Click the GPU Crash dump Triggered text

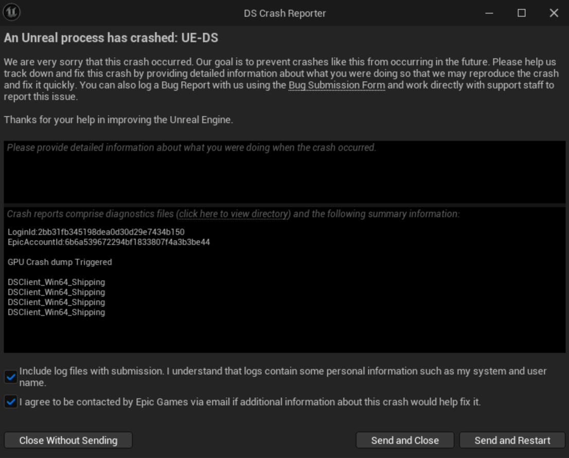point(60,262)
